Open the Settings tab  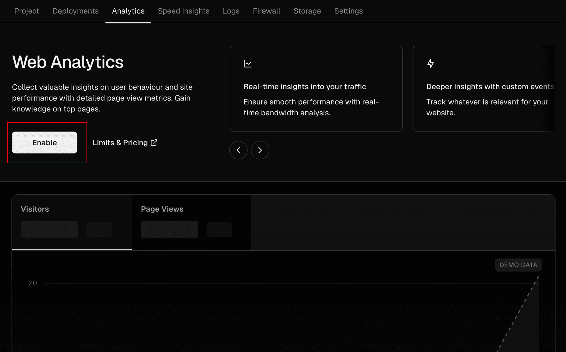pos(348,11)
